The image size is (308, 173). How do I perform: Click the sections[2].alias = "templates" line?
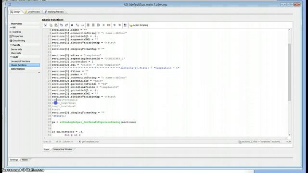pos(77,55)
